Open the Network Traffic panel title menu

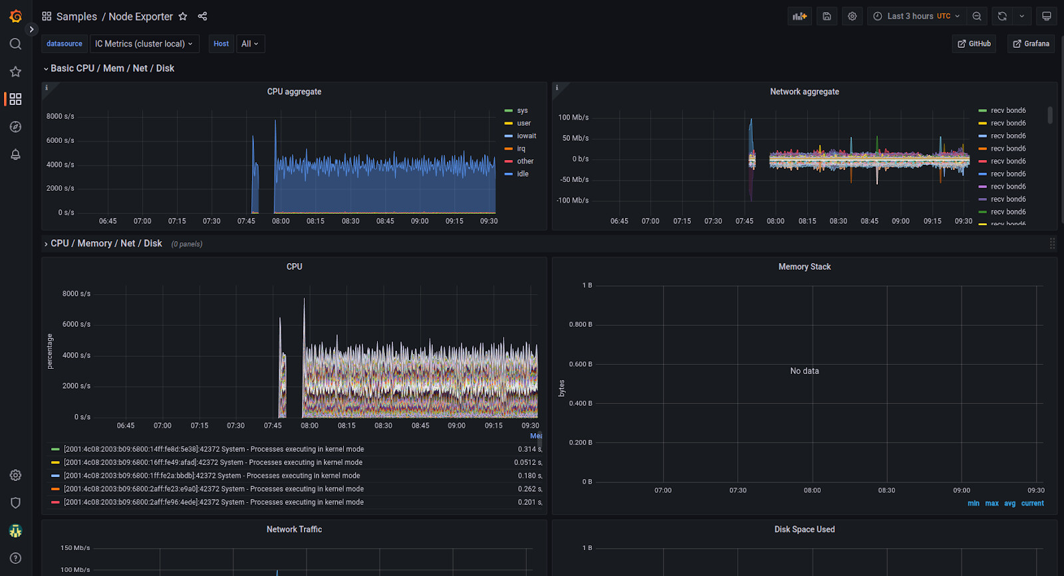point(294,529)
